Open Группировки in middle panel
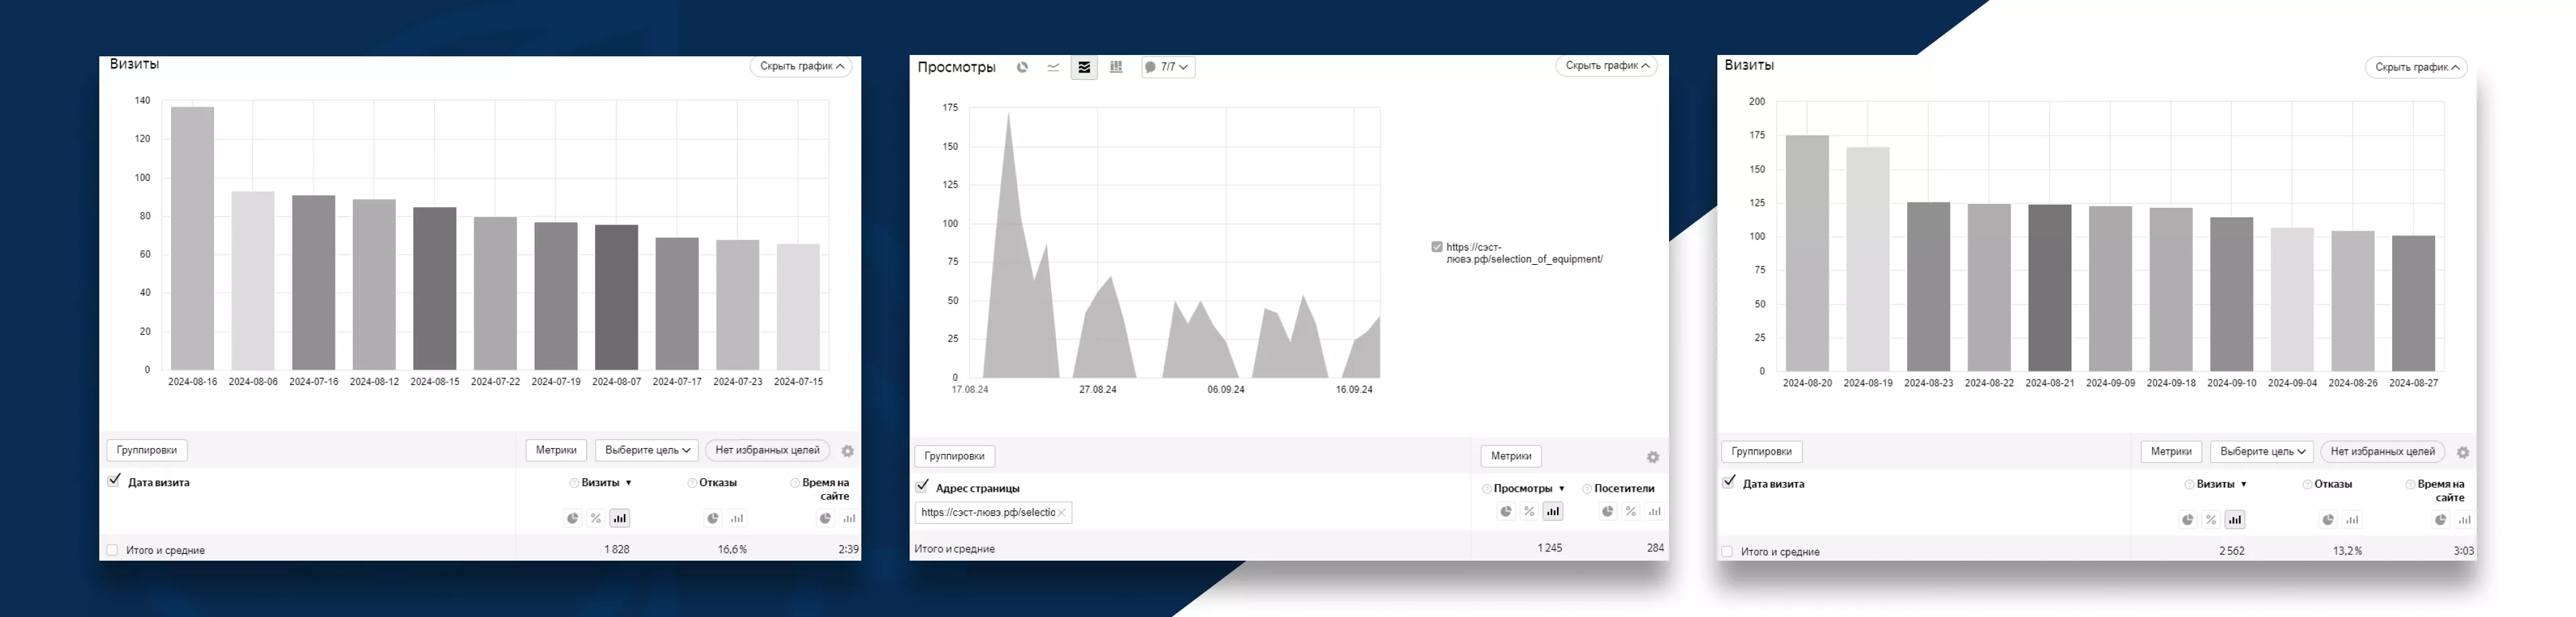2576x617 pixels. (955, 456)
